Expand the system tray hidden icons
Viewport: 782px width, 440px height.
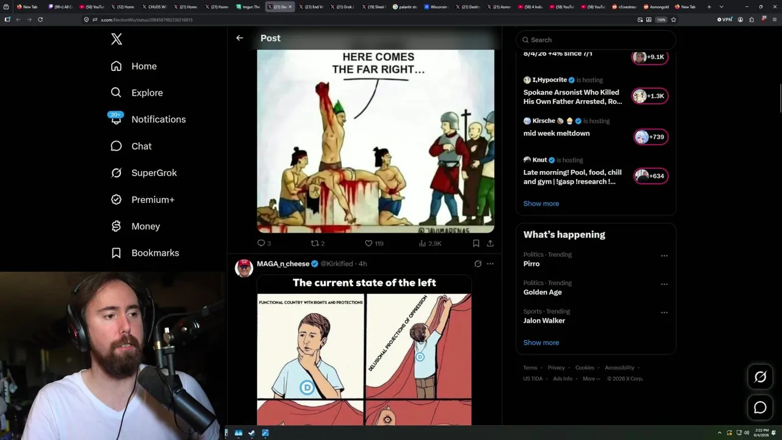[x=719, y=433]
